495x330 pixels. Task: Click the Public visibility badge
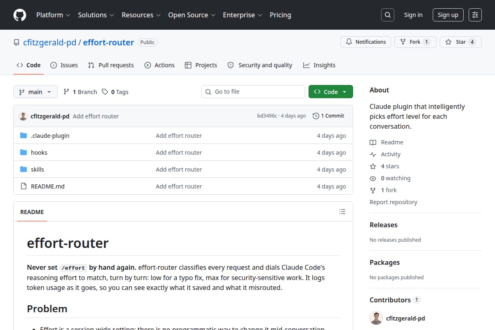click(147, 42)
